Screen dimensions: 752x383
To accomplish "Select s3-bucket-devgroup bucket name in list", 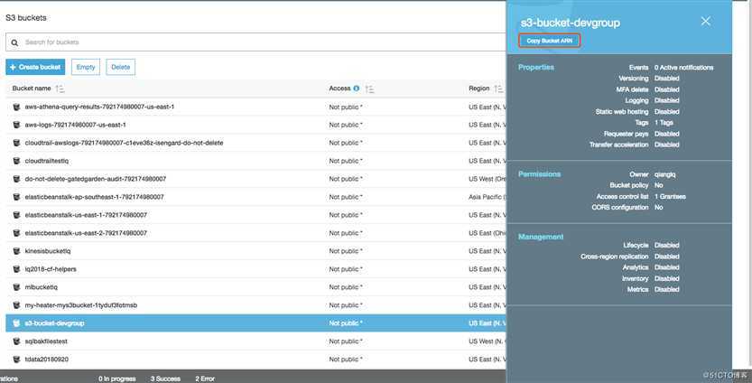I will point(55,323).
